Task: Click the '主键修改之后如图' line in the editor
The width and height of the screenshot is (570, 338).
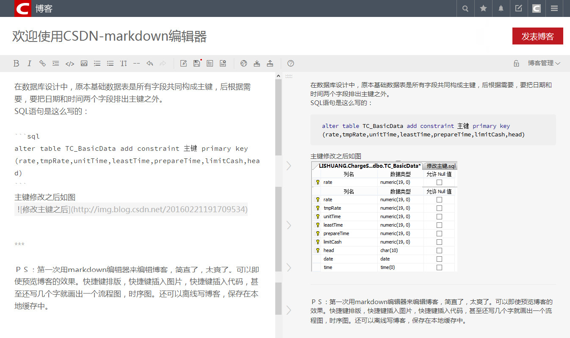Action: (45, 197)
